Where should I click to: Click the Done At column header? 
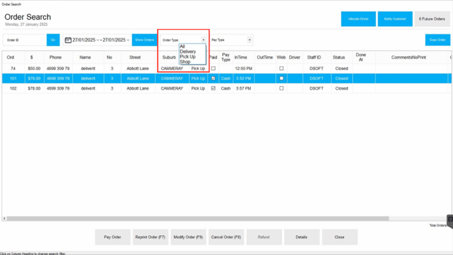click(361, 57)
